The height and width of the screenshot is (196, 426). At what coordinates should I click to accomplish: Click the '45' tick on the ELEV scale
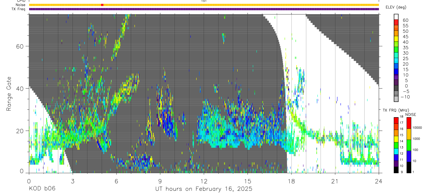point(406,37)
